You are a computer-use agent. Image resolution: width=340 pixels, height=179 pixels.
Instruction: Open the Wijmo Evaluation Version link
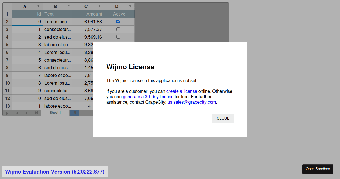click(x=55, y=172)
